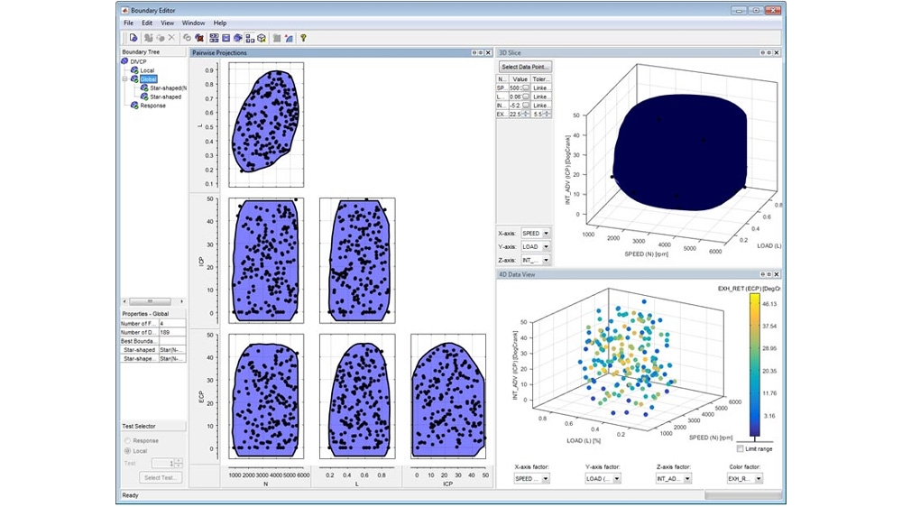Click the Boundary Tree horizontal scrollbar

[151, 301]
